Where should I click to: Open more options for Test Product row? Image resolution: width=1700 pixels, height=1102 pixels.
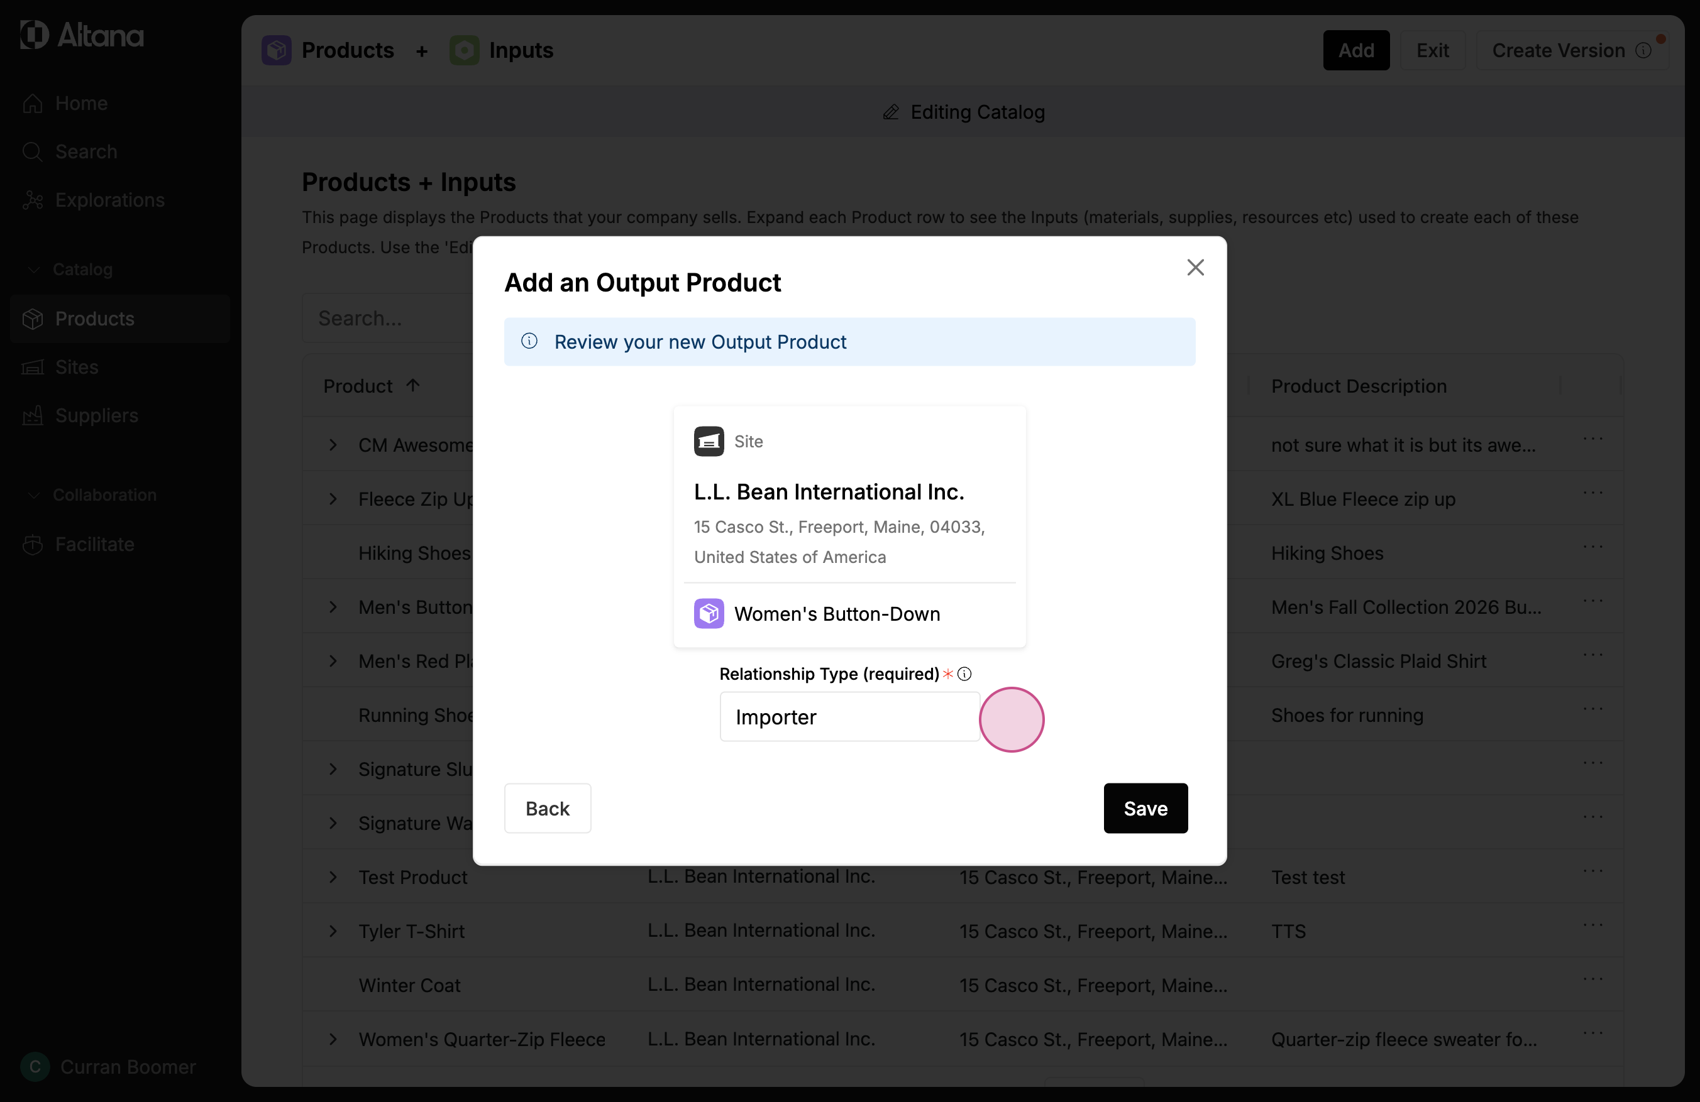[1593, 871]
